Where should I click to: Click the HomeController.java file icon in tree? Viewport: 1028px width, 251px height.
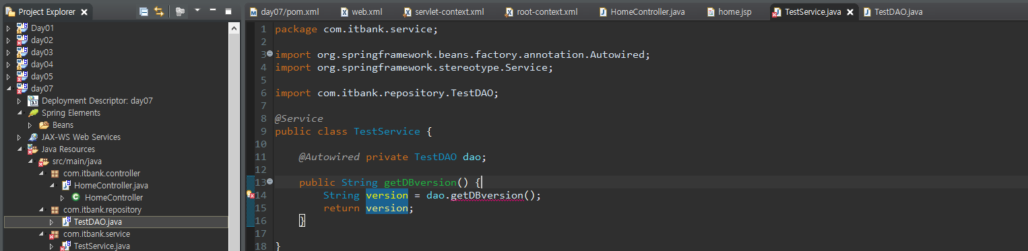(x=65, y=186)
